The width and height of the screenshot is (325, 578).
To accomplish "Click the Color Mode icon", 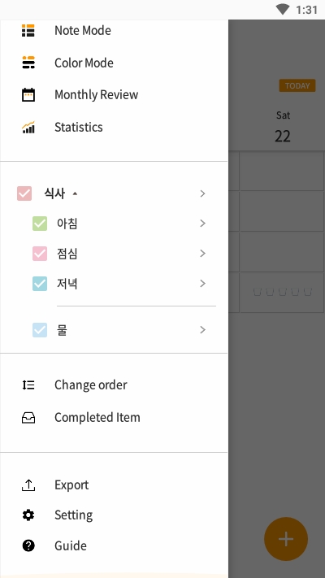I will [28, 63].
